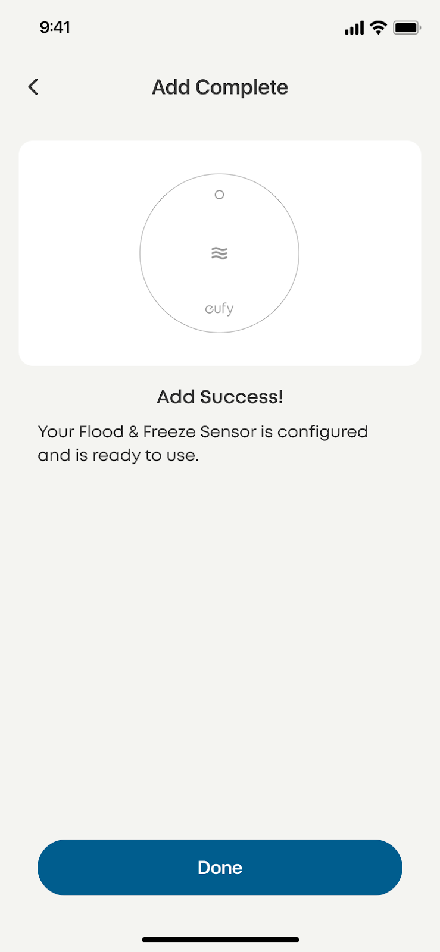
Task: Tap the LED indicator circle on the sensor
Action: [219, 195]
